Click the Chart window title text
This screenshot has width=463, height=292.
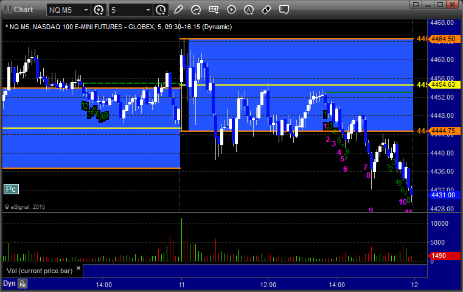click(23, 10)
